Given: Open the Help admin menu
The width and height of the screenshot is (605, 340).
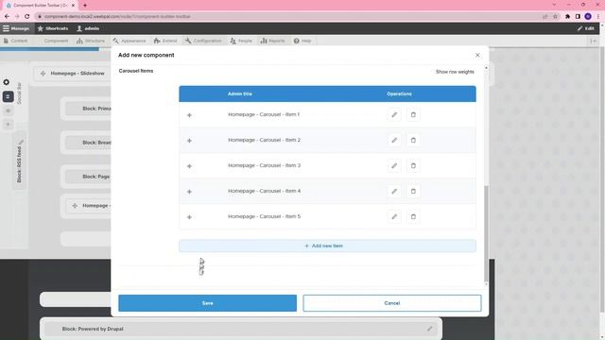Looking at the screenshot, I should pyautogui.click(x=302, y=41).
